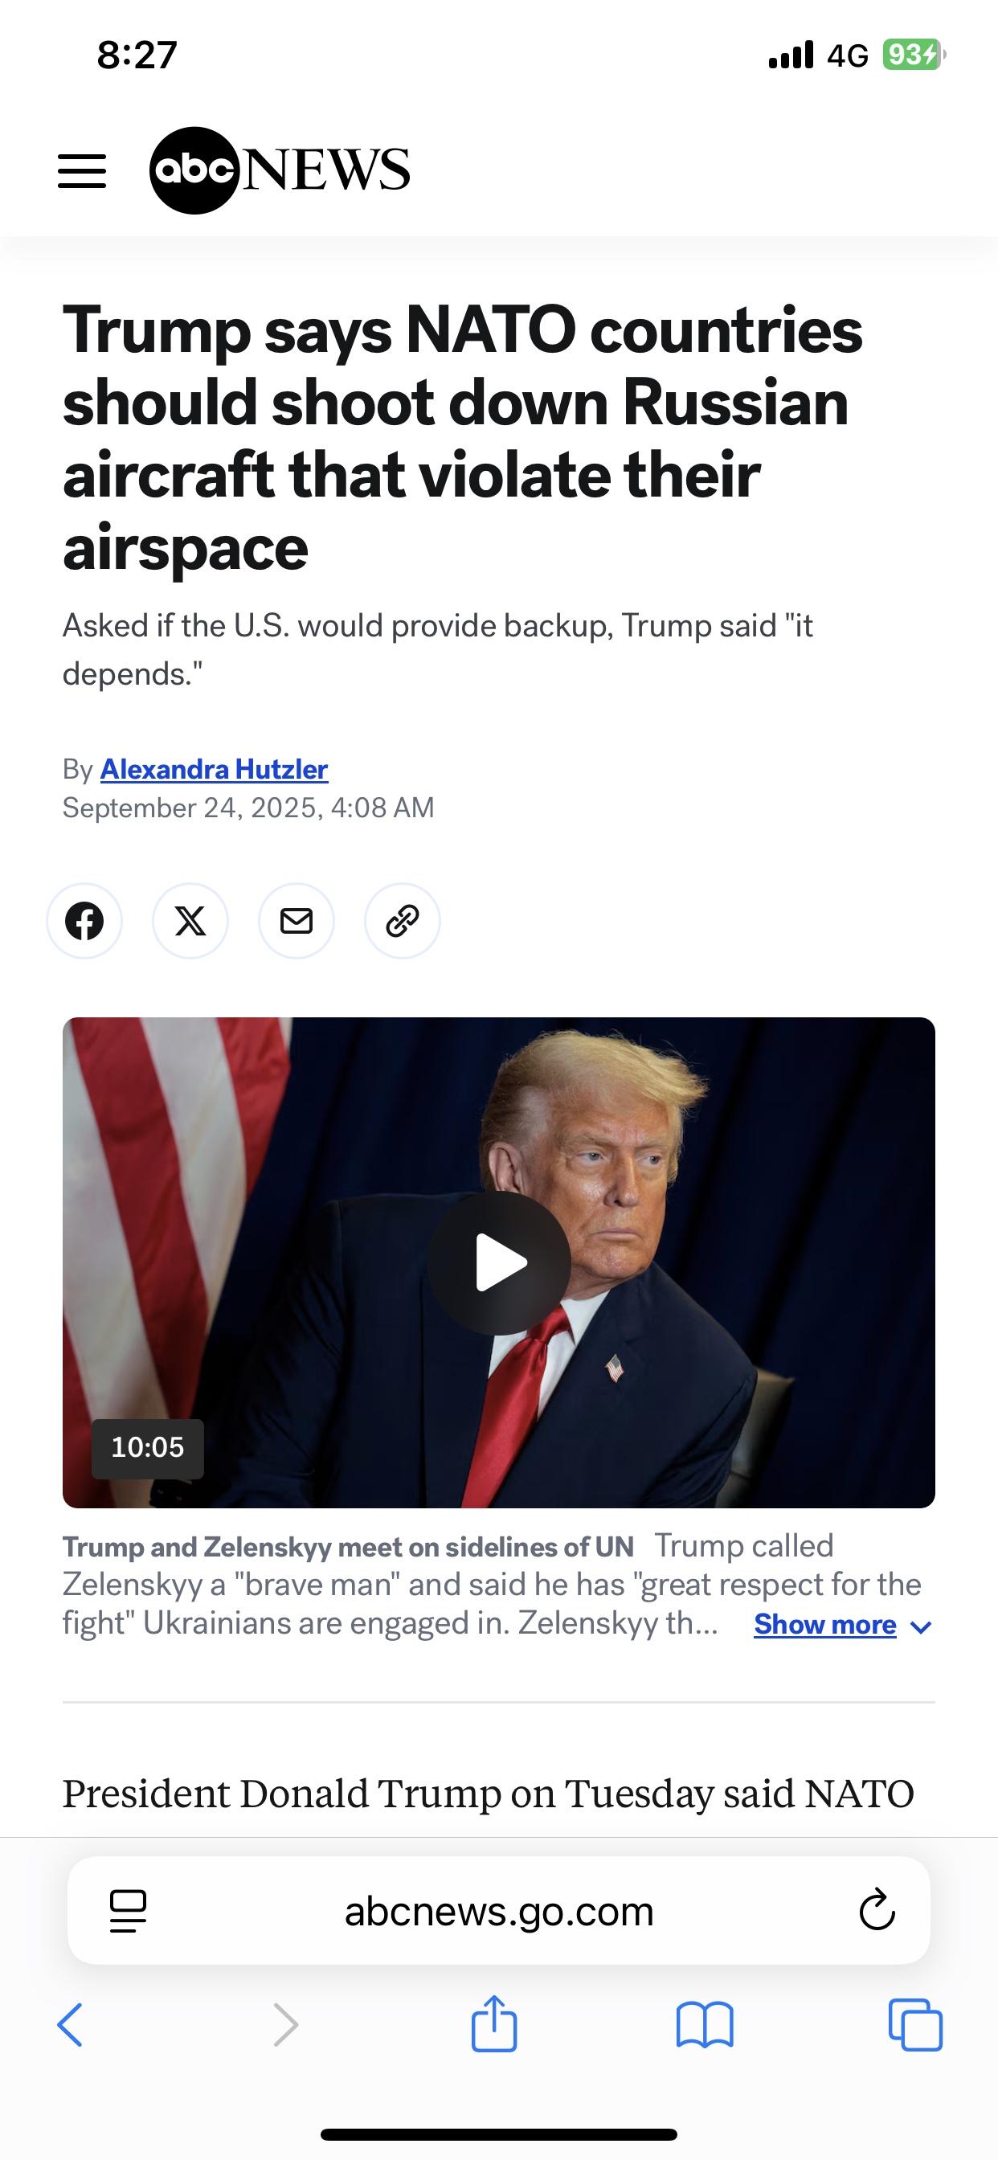Viewport: 998px width, 2160px height.
Task: Tap the video duration badge 10:05
Action: click(x=148, y=1447)
